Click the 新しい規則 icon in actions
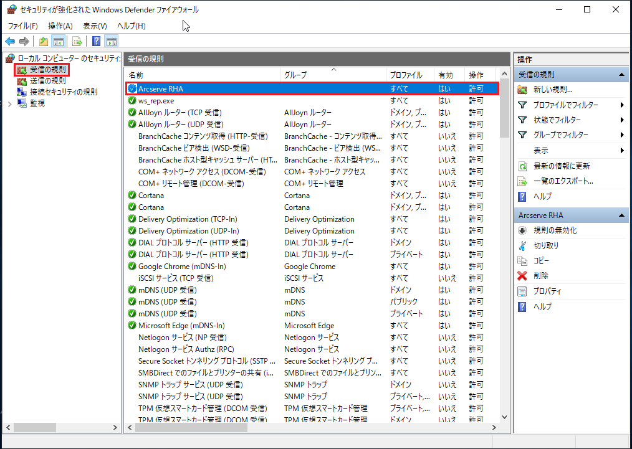Viewport: 632px width, 449px height. [522, 90]
